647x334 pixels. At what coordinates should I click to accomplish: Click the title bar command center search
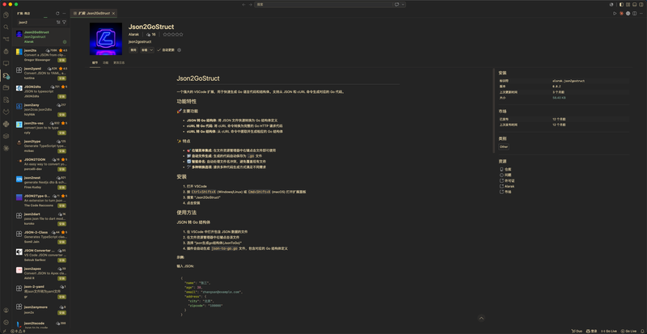pyautogui.click(x=323, y=5)
